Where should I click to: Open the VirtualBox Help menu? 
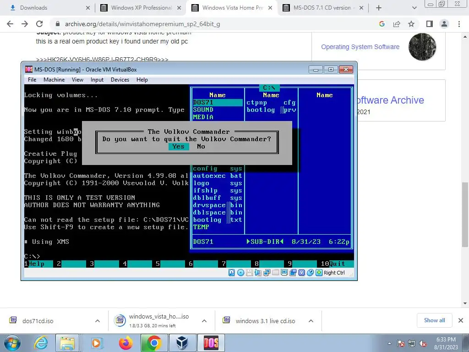pyautogui.click(x=142, y=80)
